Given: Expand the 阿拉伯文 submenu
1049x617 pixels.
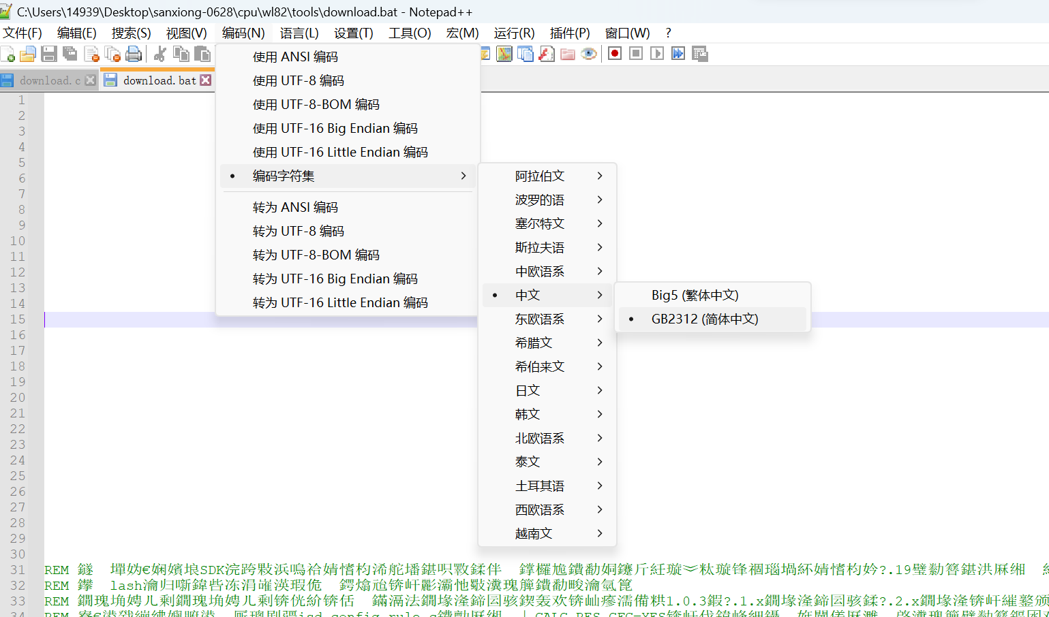Looking at the screenshot, I should coord(539,175).
